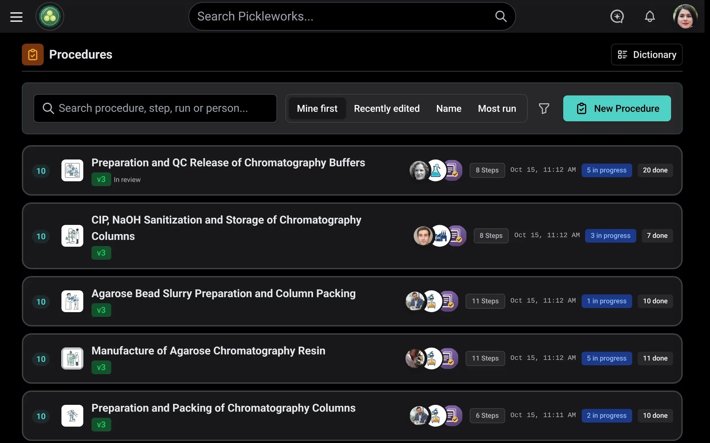Click the magnifier icon in global search
The image size is (710, 443).
coord(501,16)
